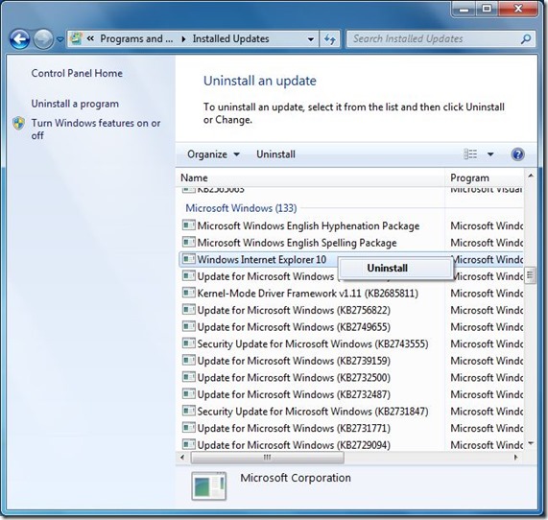Click icon of KB2732487 update row
The image size is (548, 520).
[x=189, y=394]
